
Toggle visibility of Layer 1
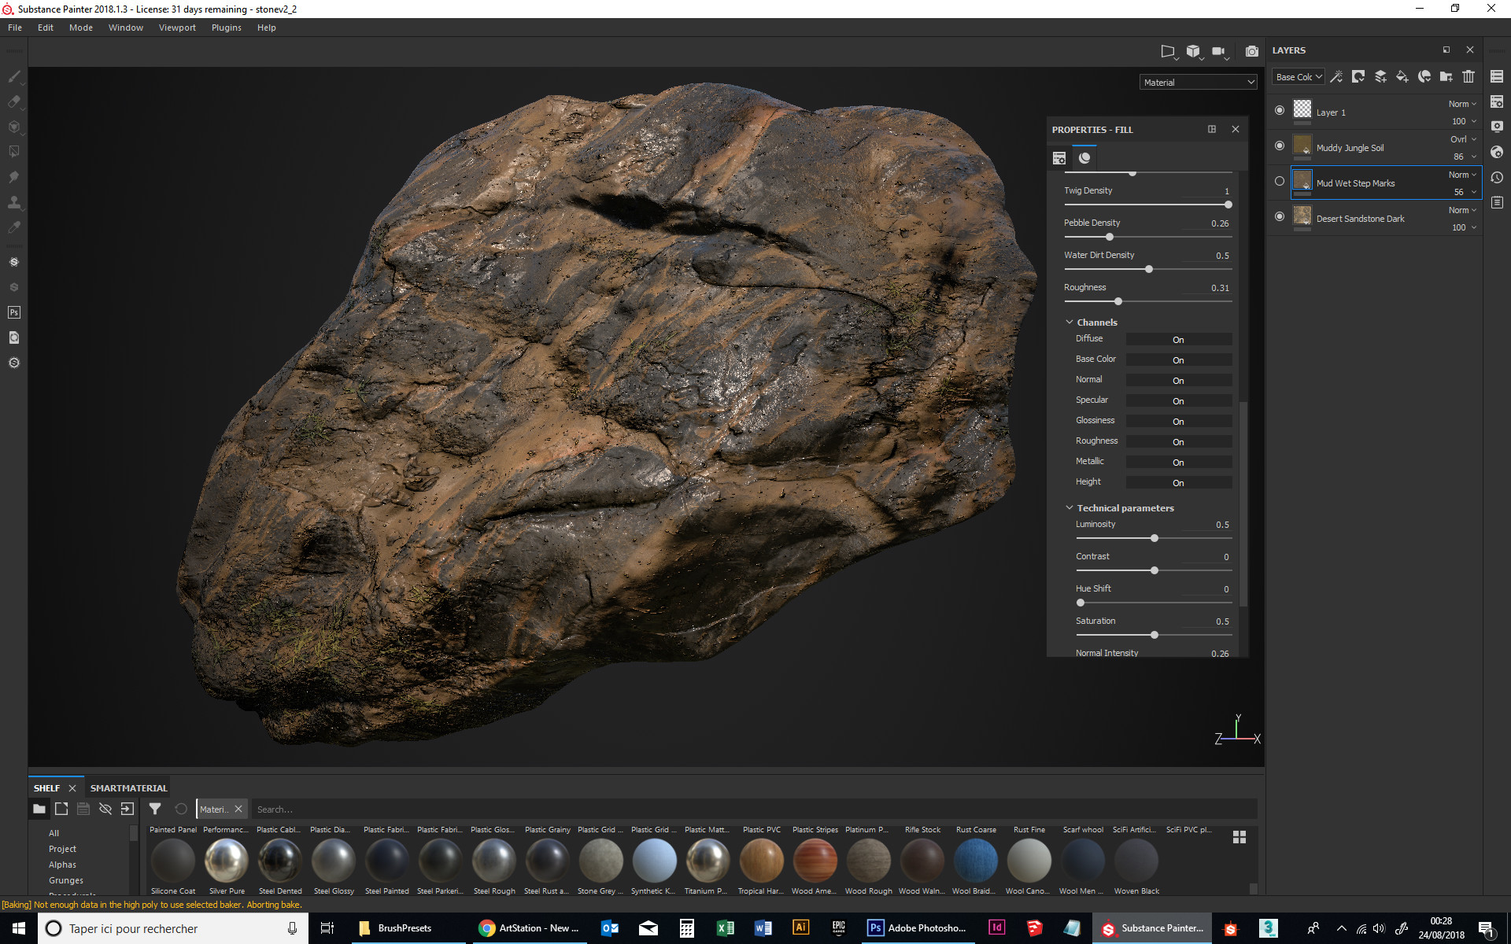click(x=1280, y=110)
